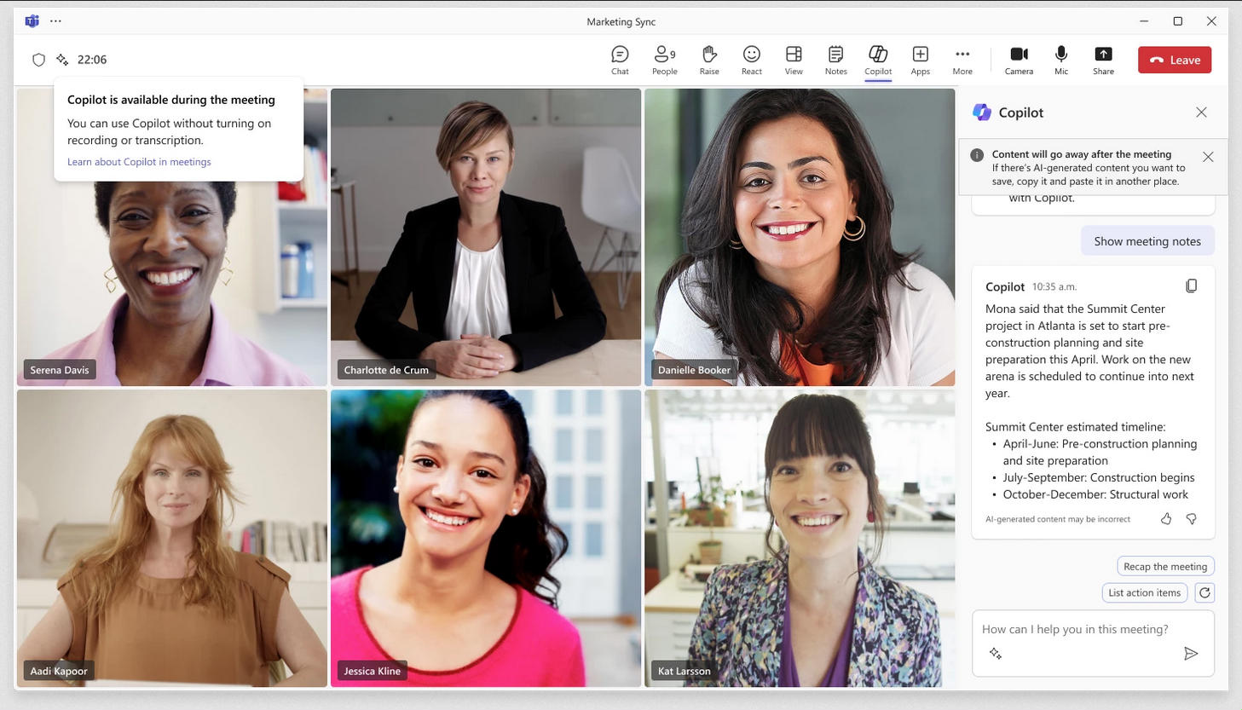Click the AI-generated content may be incorrect text

(1058, 519)
